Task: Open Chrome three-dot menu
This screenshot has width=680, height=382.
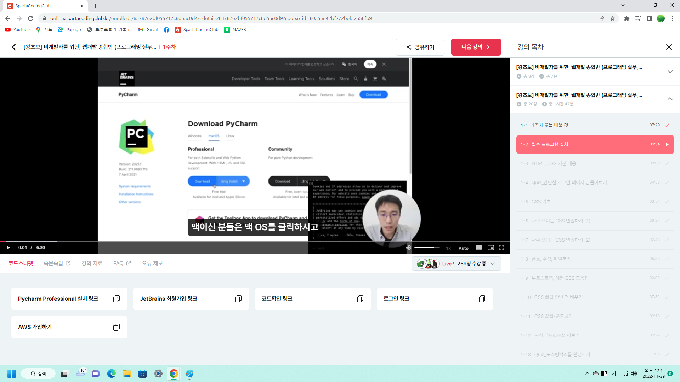Action: [672, 18]
